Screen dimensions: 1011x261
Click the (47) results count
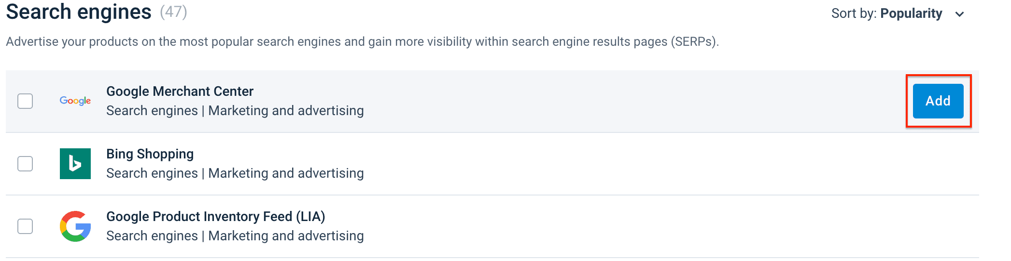[x=173, y=12]
